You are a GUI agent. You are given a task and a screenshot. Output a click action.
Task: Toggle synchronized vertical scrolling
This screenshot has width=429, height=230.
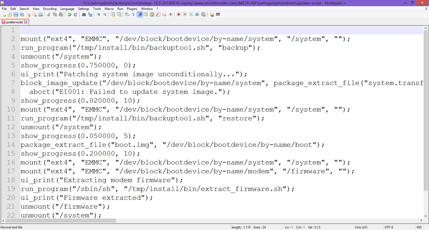[x=113, y=14]
